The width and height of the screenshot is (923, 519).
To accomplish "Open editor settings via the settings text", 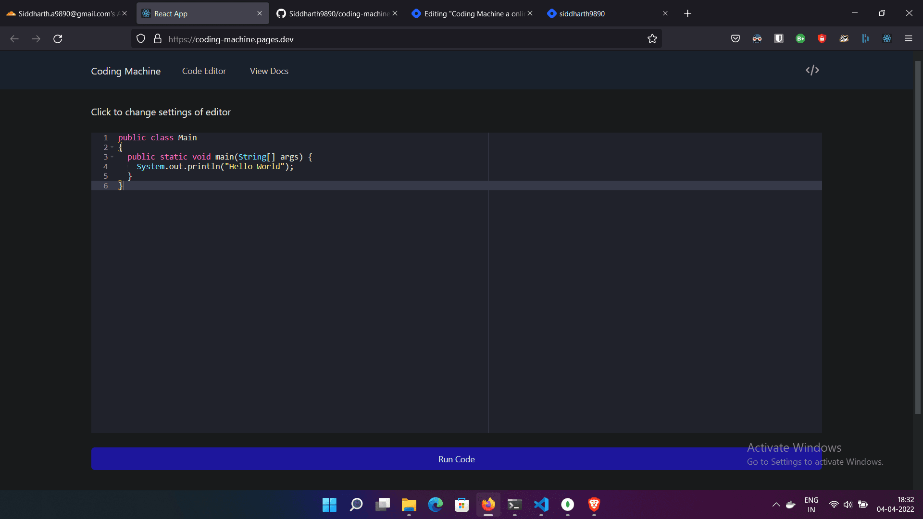I will click(x=161, y=112).
